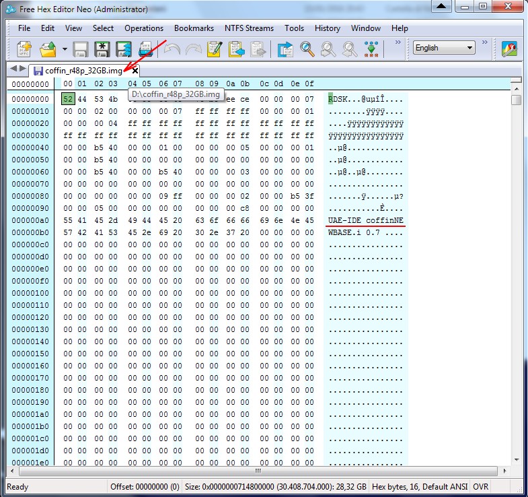Click the New file toolbar icon

coord(25,48)
